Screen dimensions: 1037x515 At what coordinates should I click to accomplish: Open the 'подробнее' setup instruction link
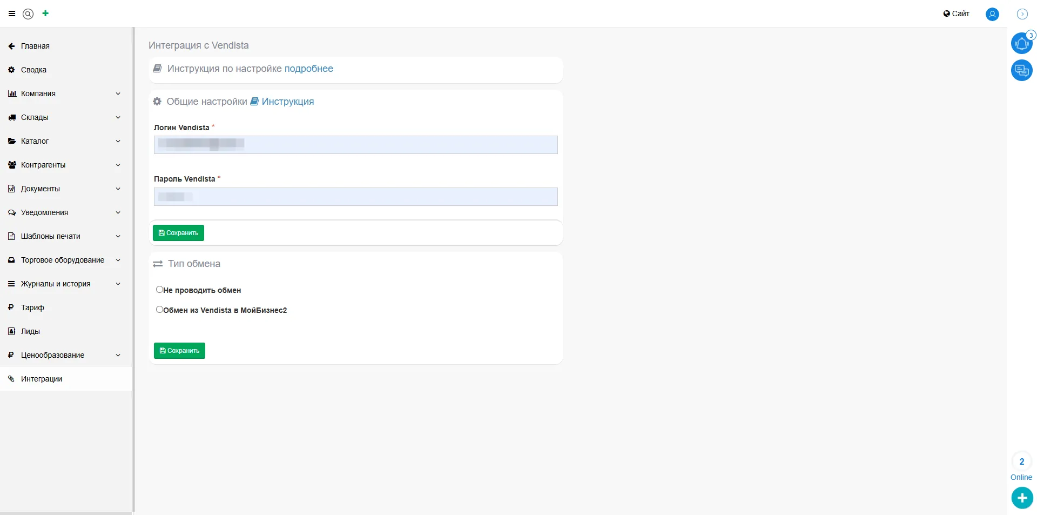point(308,69)
